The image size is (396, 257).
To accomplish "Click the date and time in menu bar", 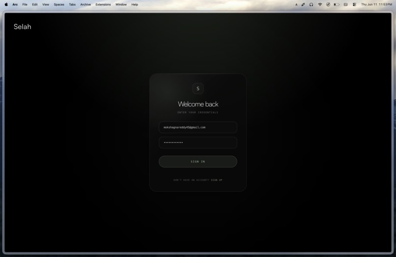I will (376, 4).
